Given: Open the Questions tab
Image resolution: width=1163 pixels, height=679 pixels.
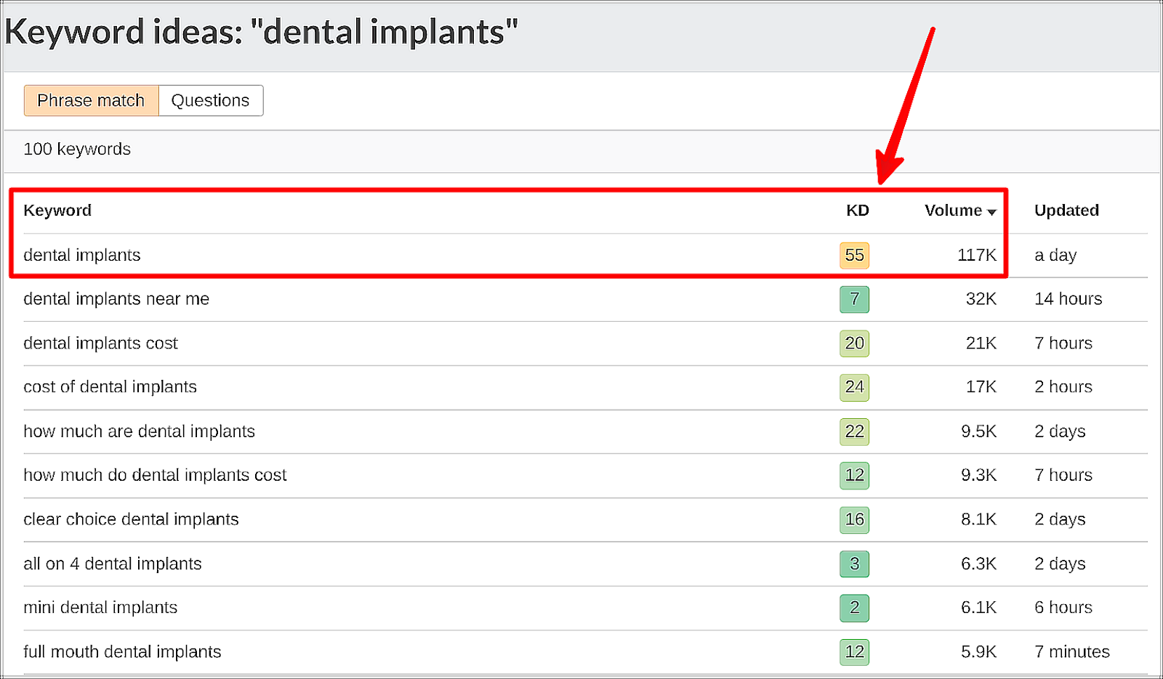Looking at the screenshot, I should (x=210, y=100).
